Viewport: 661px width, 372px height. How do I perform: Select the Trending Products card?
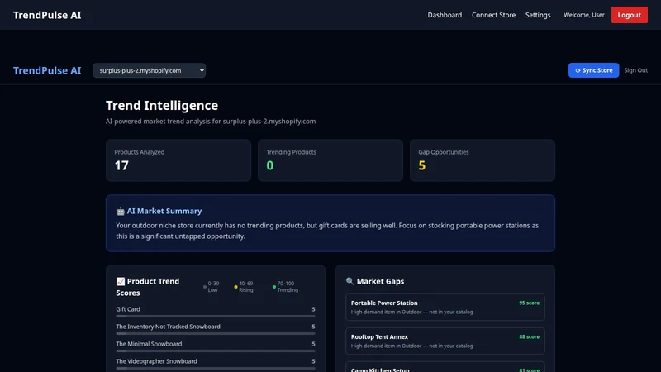(x=330, y=160)
